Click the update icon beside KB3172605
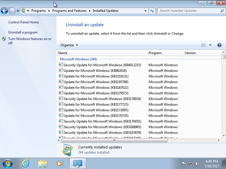 click(61, 110)
